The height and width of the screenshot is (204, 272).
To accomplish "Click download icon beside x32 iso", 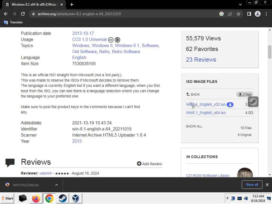I will click(x=230, y=105).
